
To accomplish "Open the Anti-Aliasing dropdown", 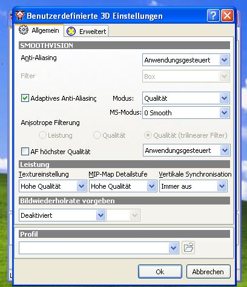I will point(186,60).
